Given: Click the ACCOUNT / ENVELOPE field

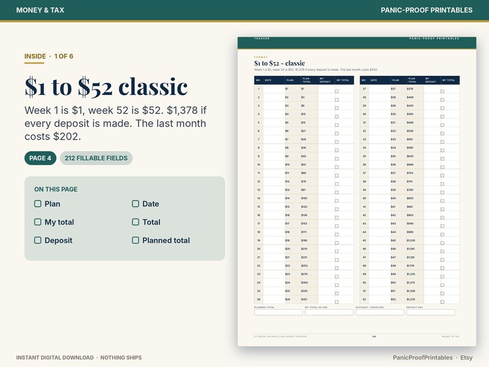Looking at the screenshot, I should pyautogui.click(x=380, y=312).
